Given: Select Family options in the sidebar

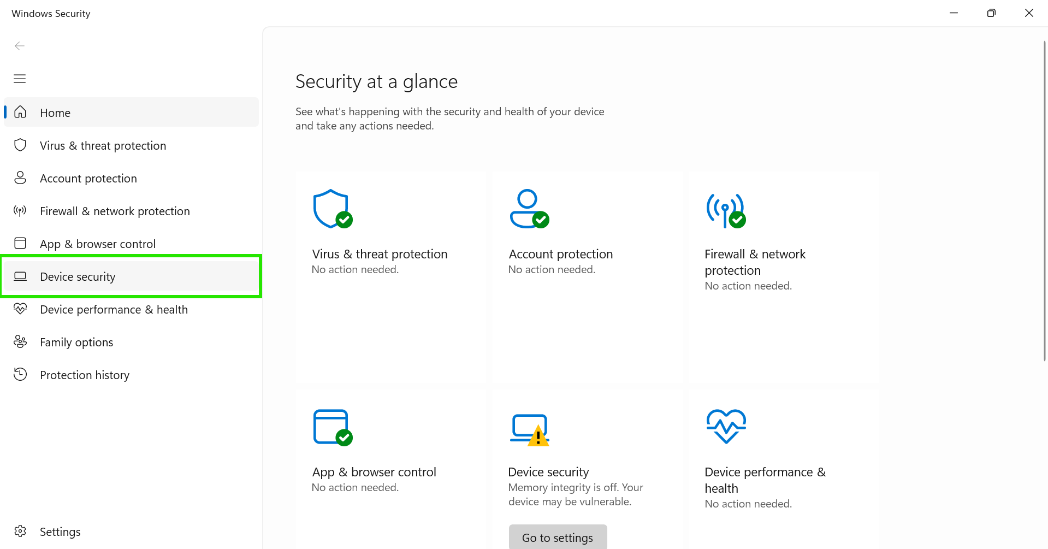Looking at the screenshot, I should tap(131, 342).
